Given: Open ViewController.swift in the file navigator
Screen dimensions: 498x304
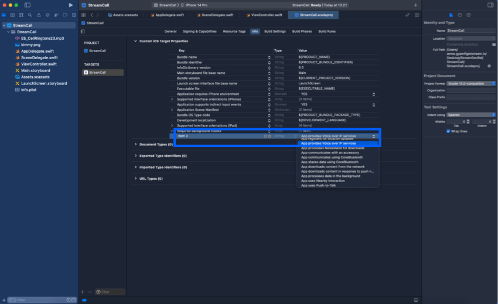Looking at the screenshot, I should tap(39, 64).
